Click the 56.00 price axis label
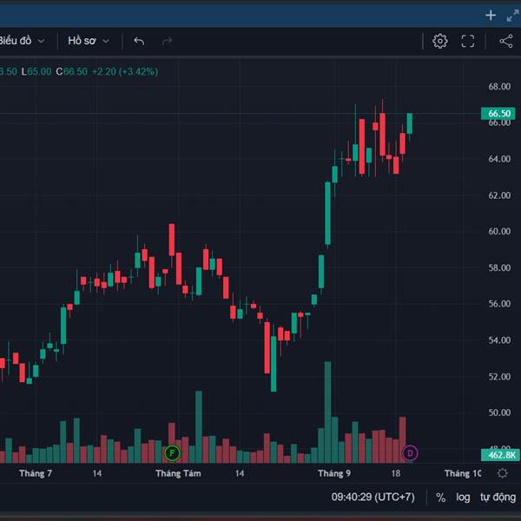Screen dimensions: 521x521 click(499, 304)
